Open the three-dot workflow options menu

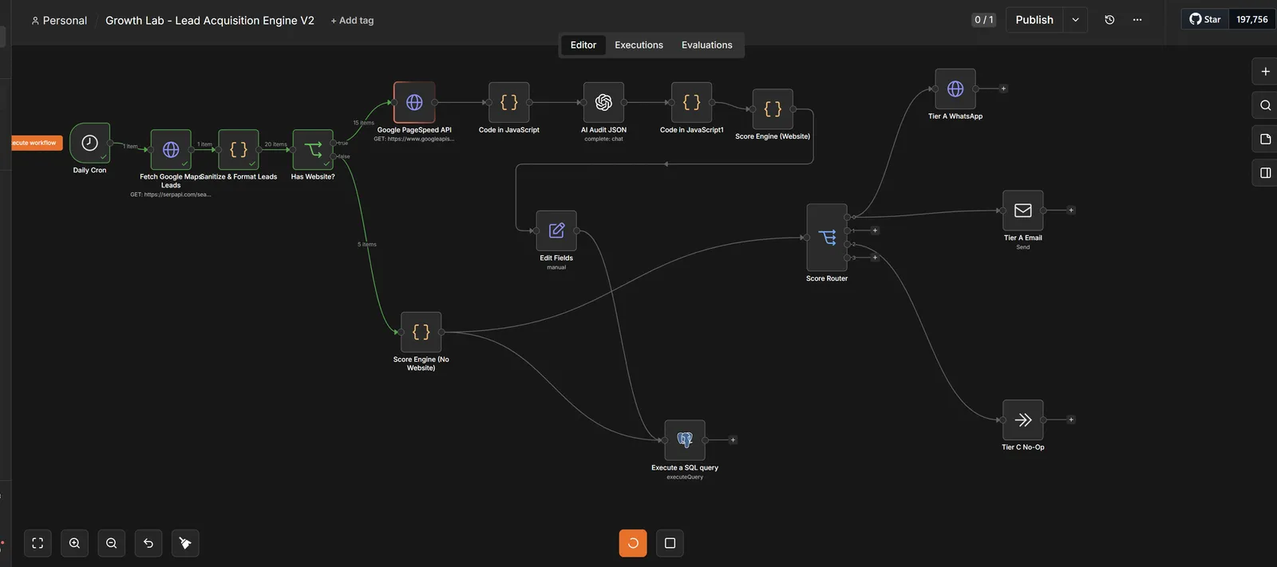pos(1137,20)
